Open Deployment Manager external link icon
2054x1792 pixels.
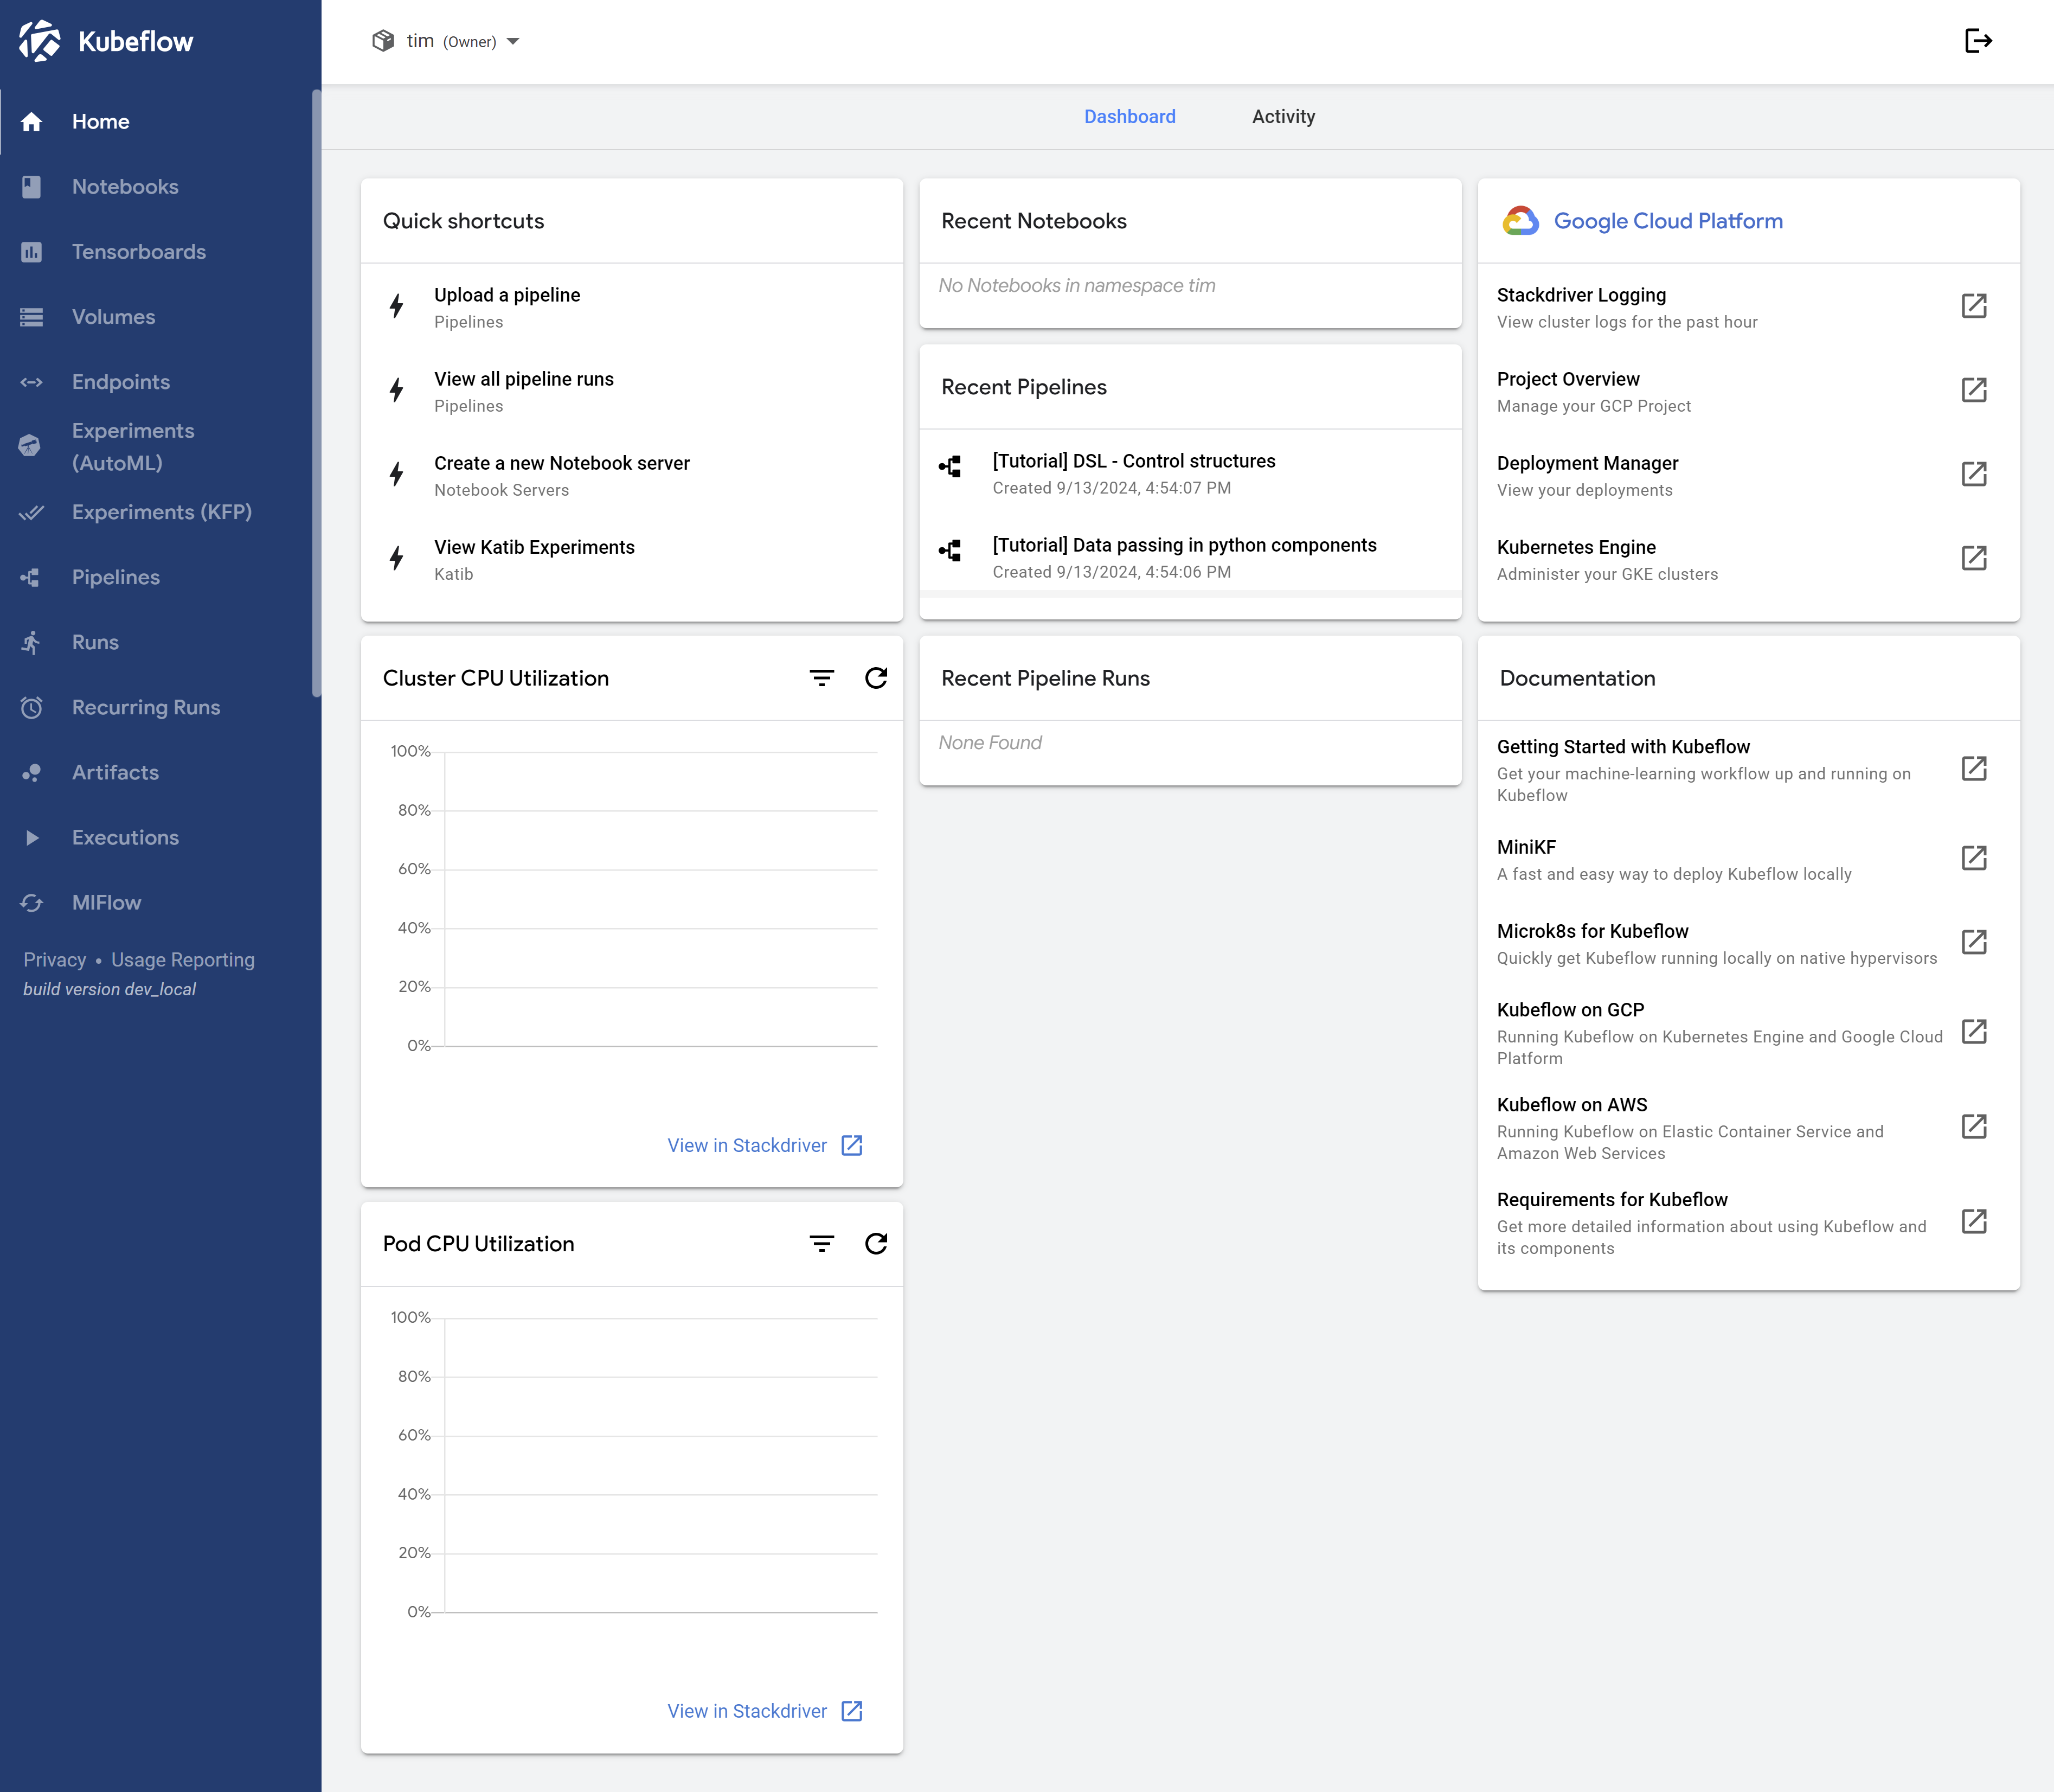pos(1974,474)
